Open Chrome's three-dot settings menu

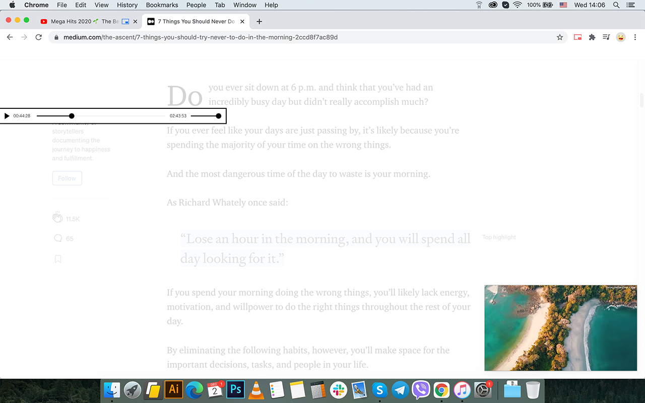(x=635, y=37)
